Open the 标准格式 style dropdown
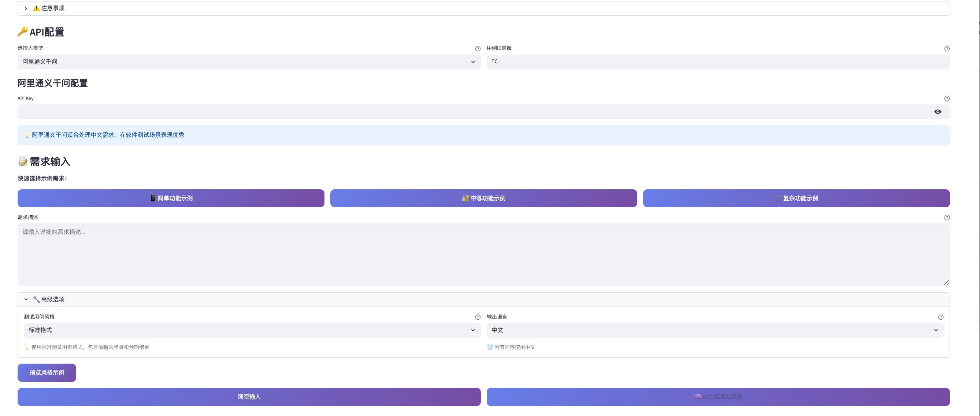Viewport: 980px width, 416px height. point(252,330)
